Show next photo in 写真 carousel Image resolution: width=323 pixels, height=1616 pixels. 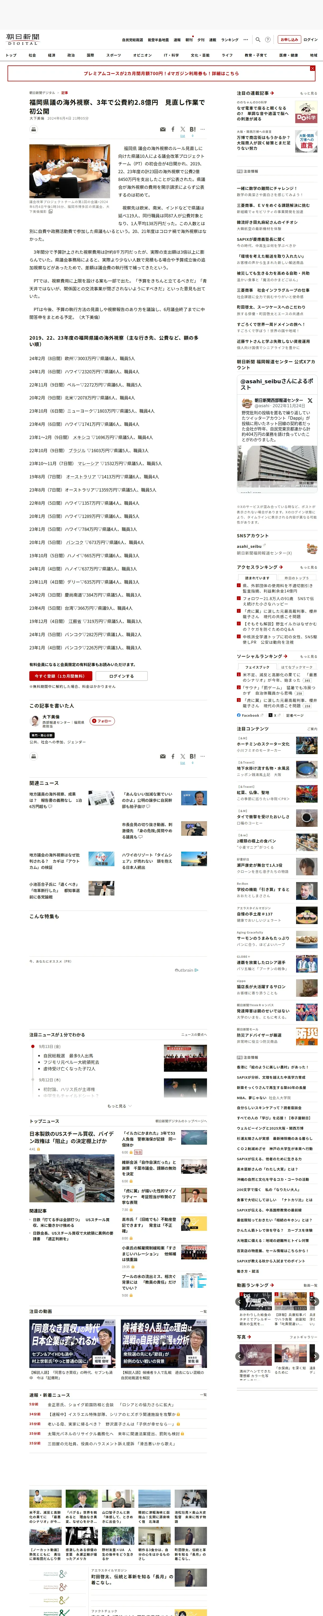pos(315,1356)
